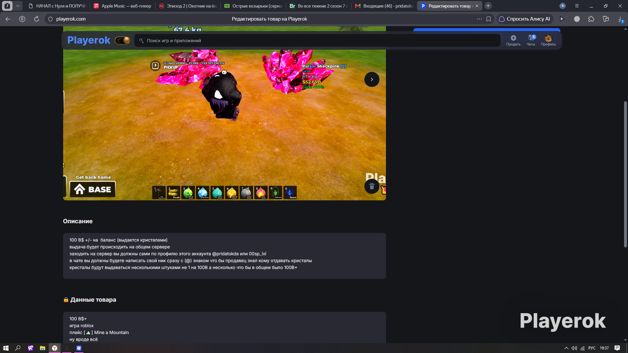The width and height of the screenshot is (628, 353).
Task: Open File Explorer from the taskbar
Action: (42, 348)
